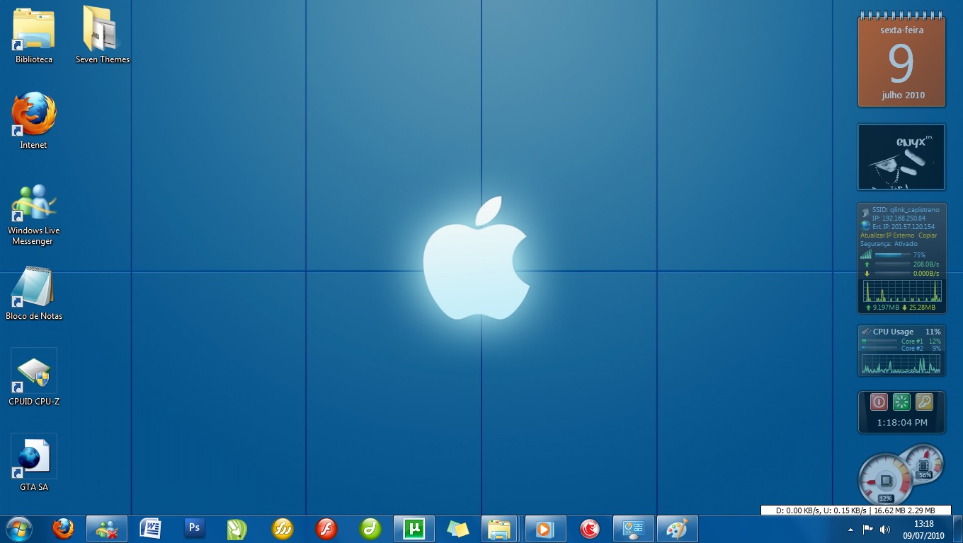Open Sticky Notes taskbar icon
Viewport: 963px width, 543px height.
click(x=458, y=528)
